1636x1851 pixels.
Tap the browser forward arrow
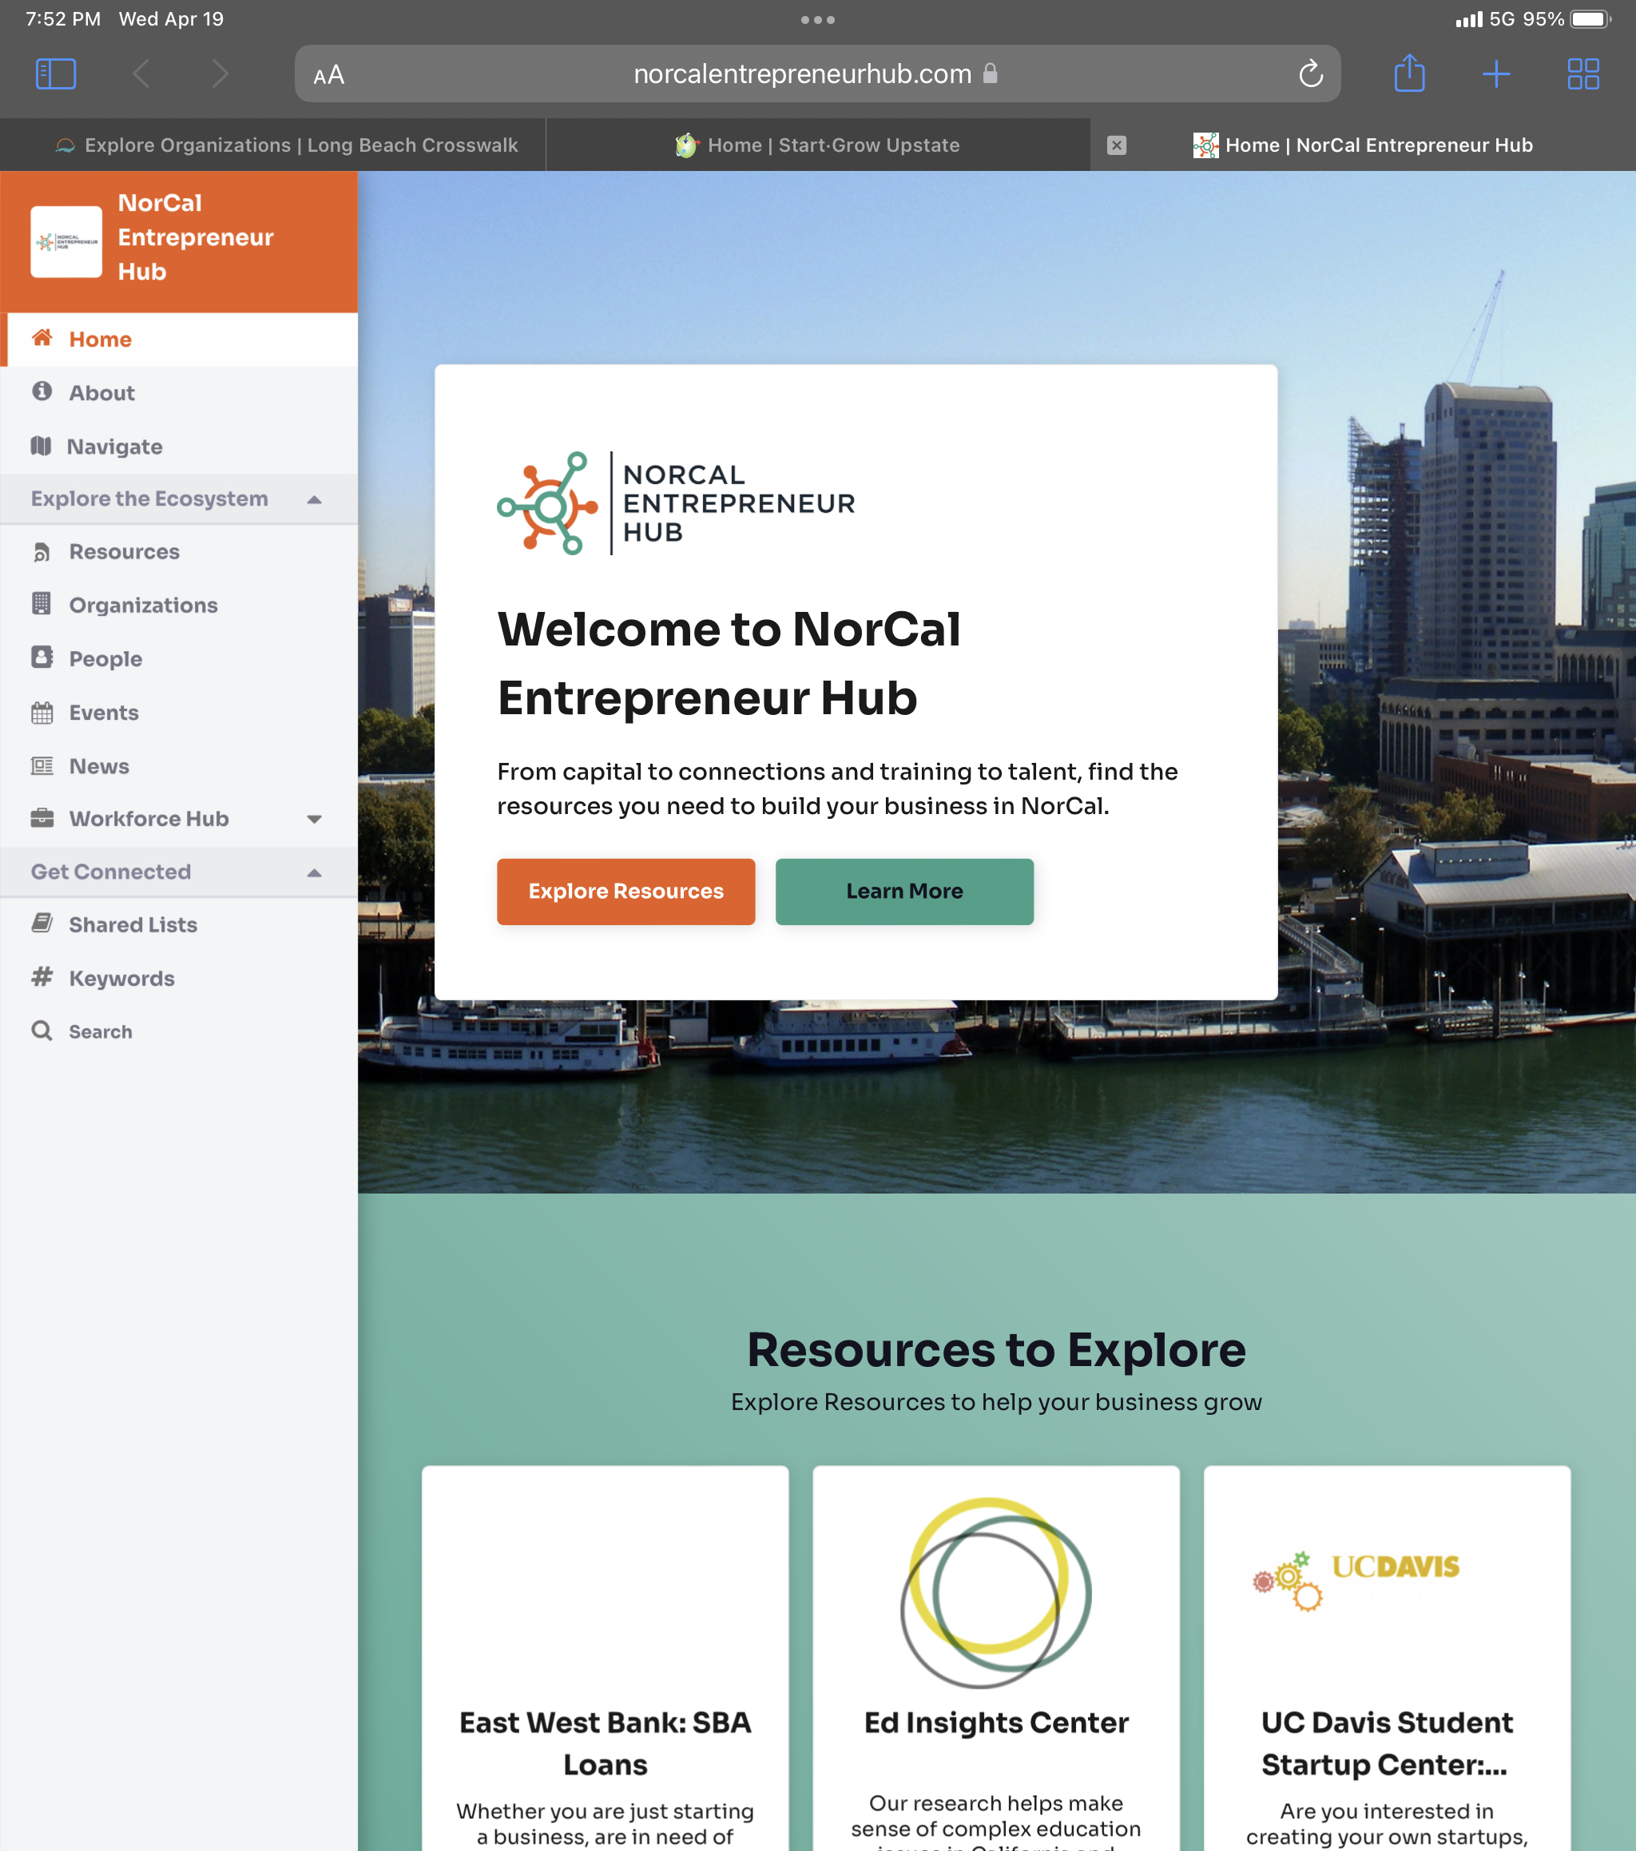coord(220,73)
